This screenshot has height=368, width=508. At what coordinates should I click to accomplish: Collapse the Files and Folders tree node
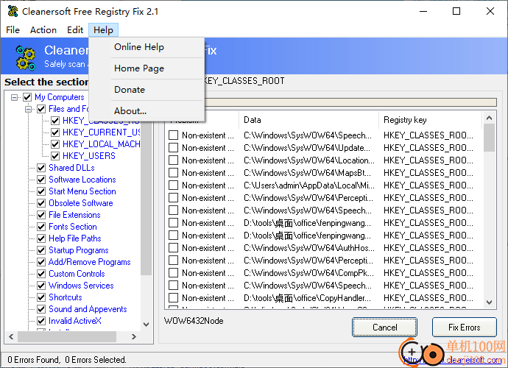28,109
